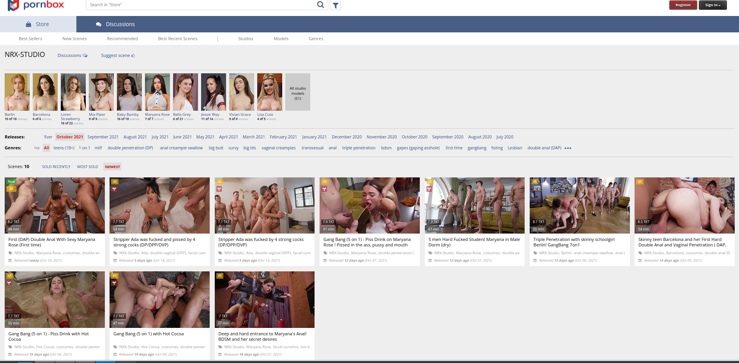This screenshot has width=739, height=363.
Task: Sort scenes by SOLD RECENTLY
Action: (x=56, y=167)
